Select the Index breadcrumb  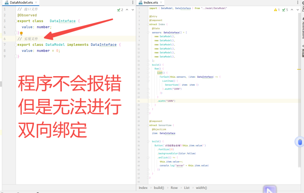point(143,188)
